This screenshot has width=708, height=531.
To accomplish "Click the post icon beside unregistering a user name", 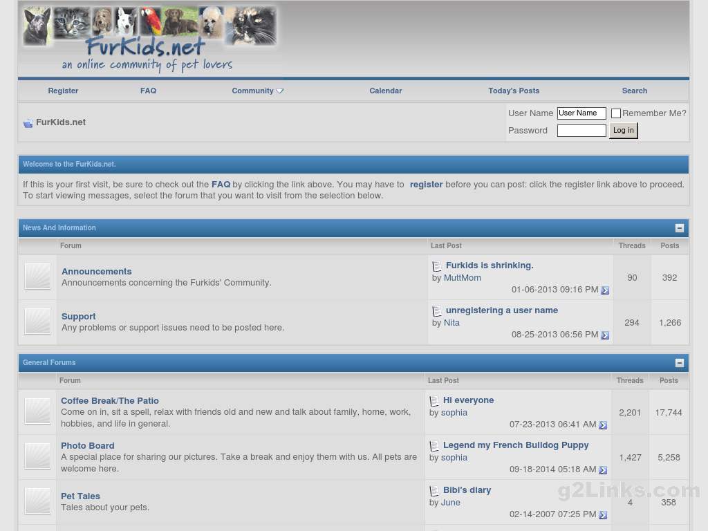I will [x=437, y=311].
